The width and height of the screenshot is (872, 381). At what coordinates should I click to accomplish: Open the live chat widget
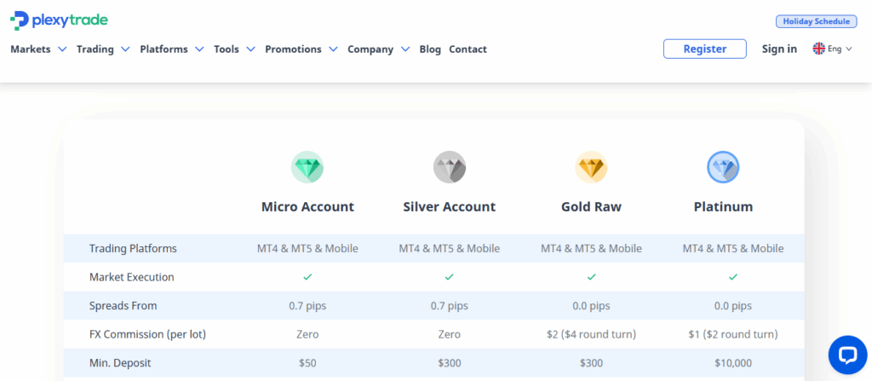click(x=847, y=355)
